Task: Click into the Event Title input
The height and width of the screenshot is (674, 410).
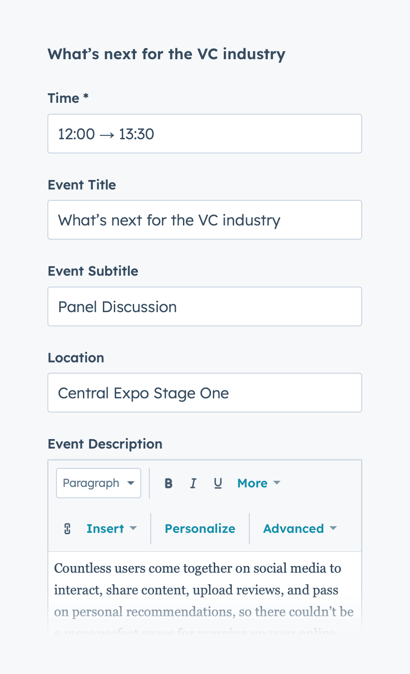Action: coord(205,220)
